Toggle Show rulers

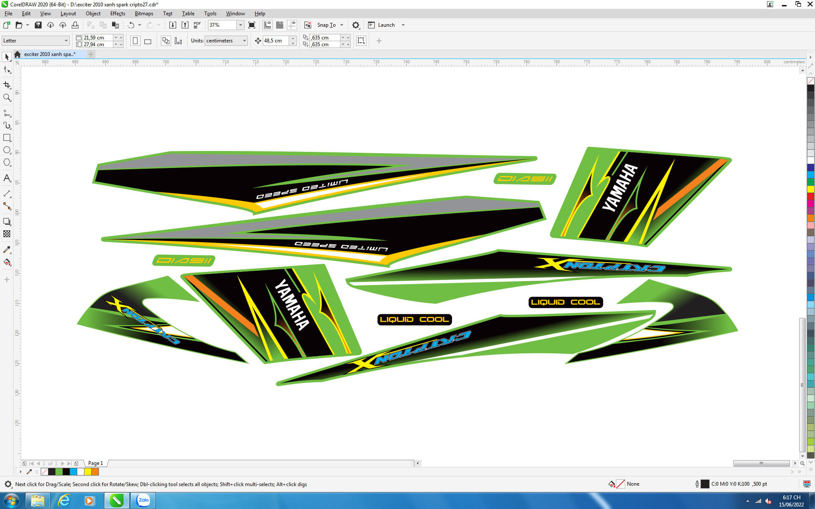pyautogui.click(x=267, y=25)
